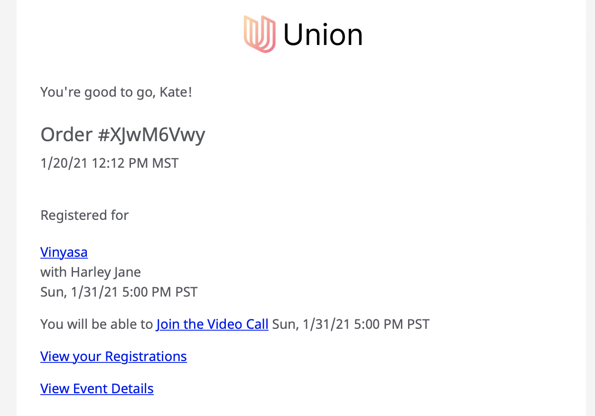
Task: Click the instructor name Harley Jane
Action: coord(106,272)
